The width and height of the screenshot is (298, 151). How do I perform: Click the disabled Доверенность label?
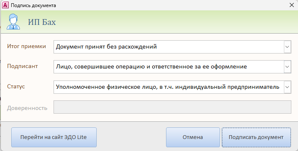tap(27, 108)
